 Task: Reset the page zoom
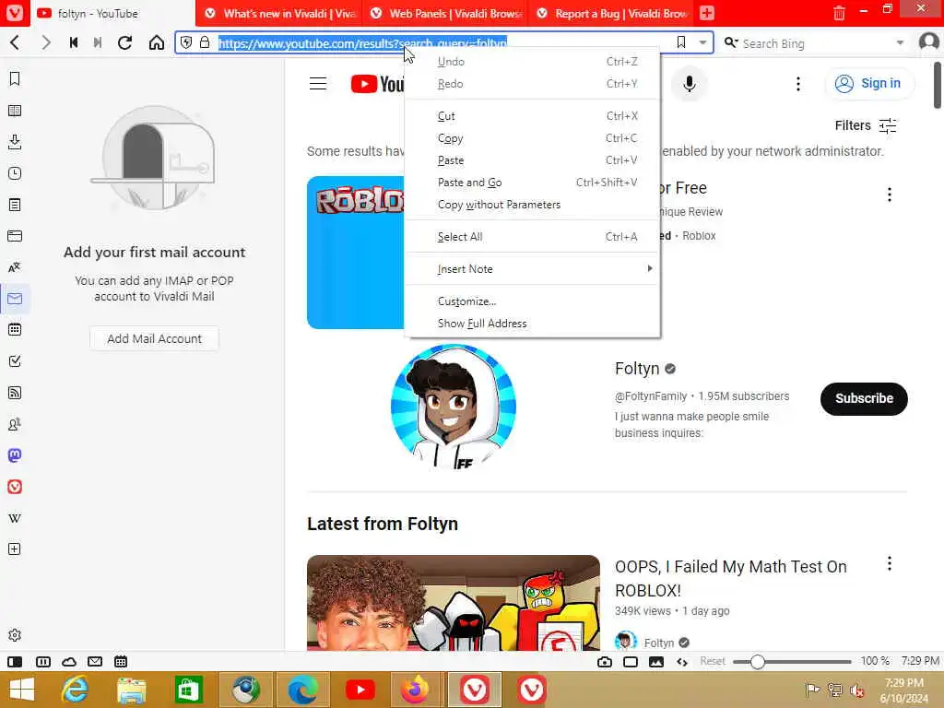(713, 661)
